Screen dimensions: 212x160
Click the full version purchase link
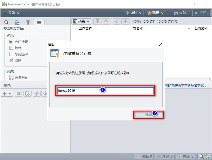[x=186, y=86]
